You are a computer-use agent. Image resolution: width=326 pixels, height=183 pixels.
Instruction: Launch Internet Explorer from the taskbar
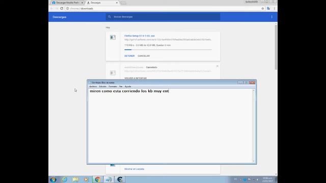point(65,179)
